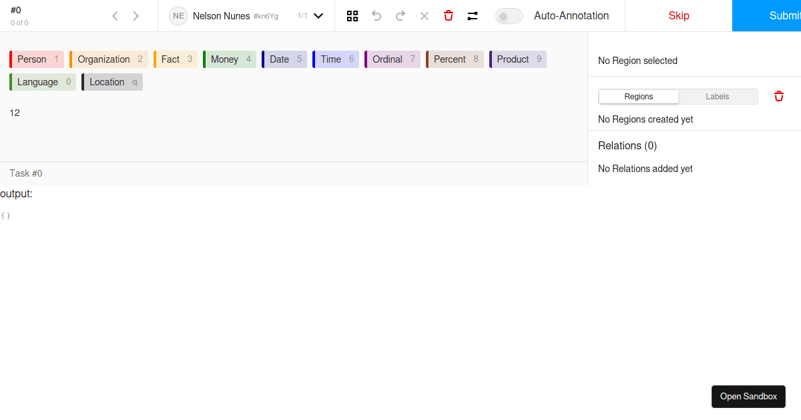Image resolution: width=801 pixels, height=420 pixels.
Task: Expand the annotations dropdown next to 1/1
Action: tap(318, 15)
